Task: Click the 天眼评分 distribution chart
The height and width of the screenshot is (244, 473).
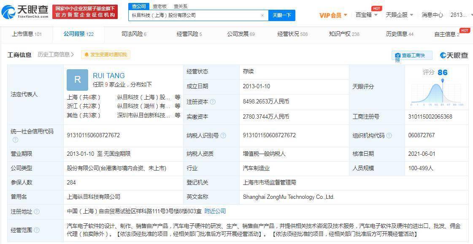Action: click(437, 93)
